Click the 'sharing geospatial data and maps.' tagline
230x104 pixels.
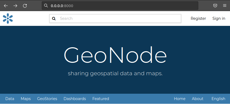(115, 74)
